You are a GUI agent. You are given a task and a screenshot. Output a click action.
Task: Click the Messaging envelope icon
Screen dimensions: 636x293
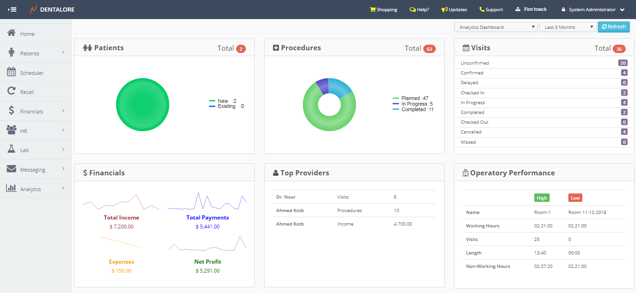pos(12,169)
